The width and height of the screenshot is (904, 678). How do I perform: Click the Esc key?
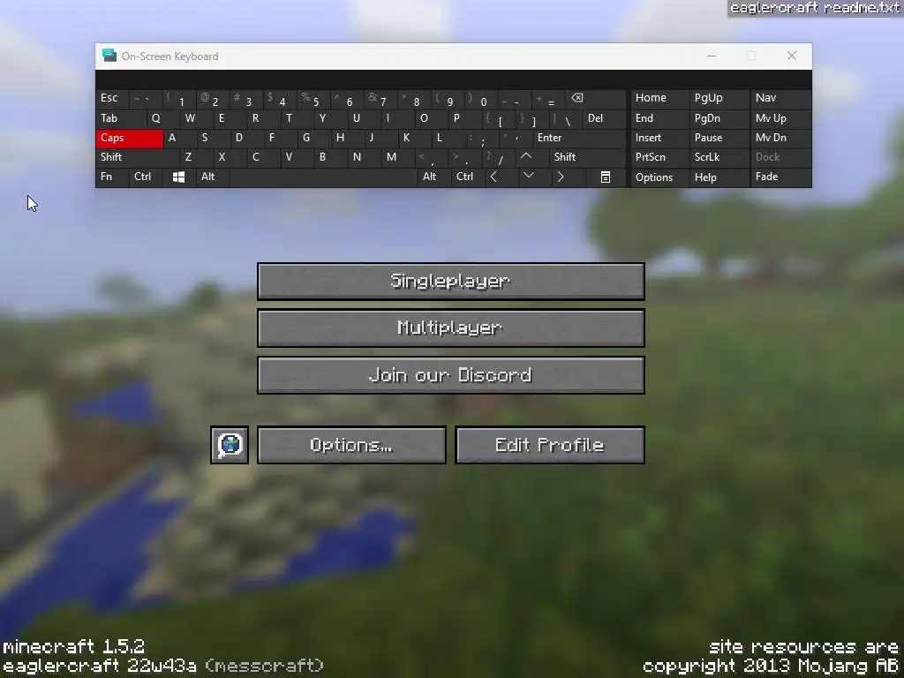click(112, 99)
